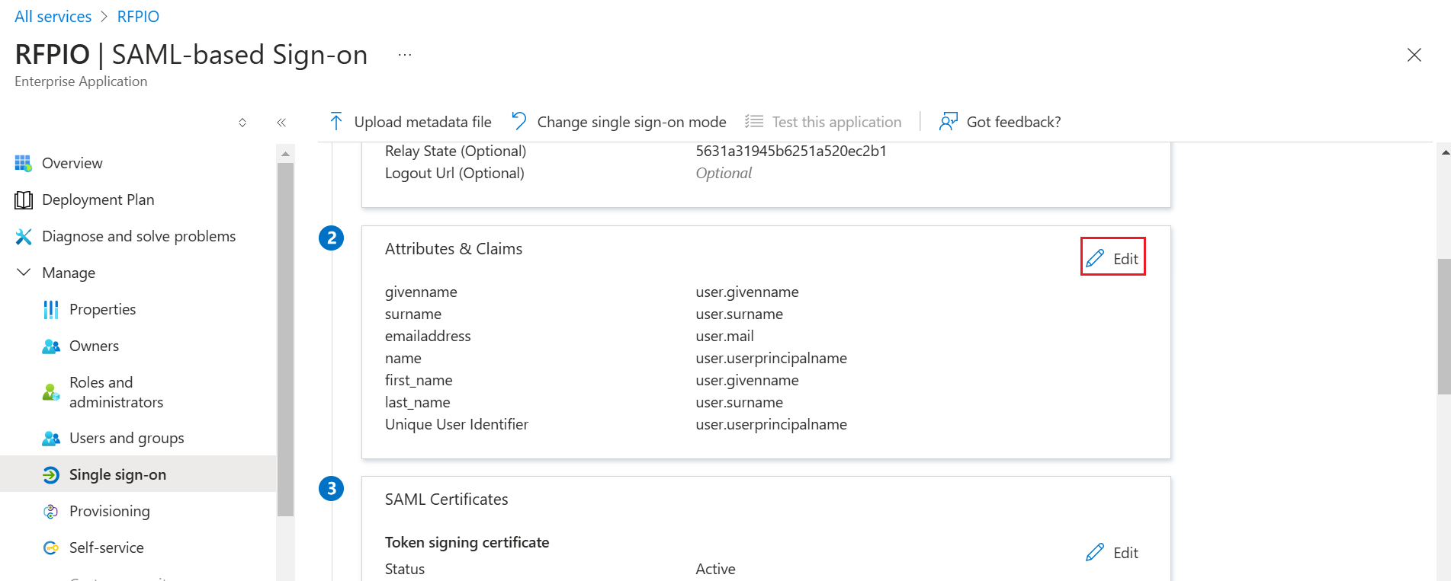Click the sidebar vertical scrollbar
Image resolution: width=1451 pixels, height=581 pixels.
point(285,340)
